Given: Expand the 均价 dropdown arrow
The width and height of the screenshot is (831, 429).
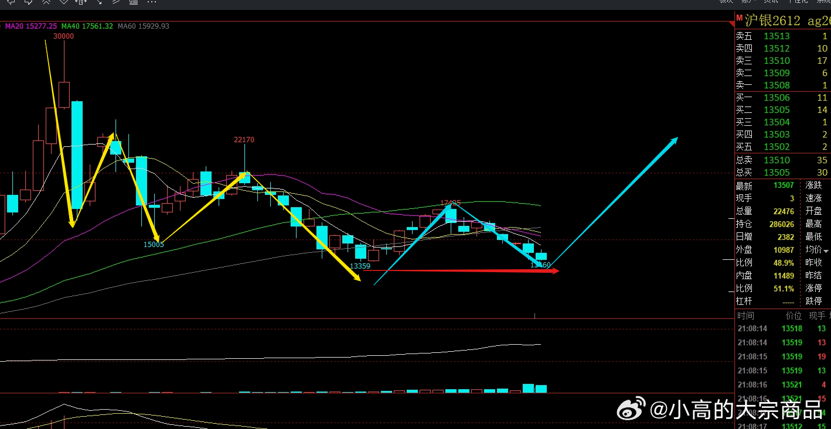Looking at the screenshot, I should coord(826,250).
